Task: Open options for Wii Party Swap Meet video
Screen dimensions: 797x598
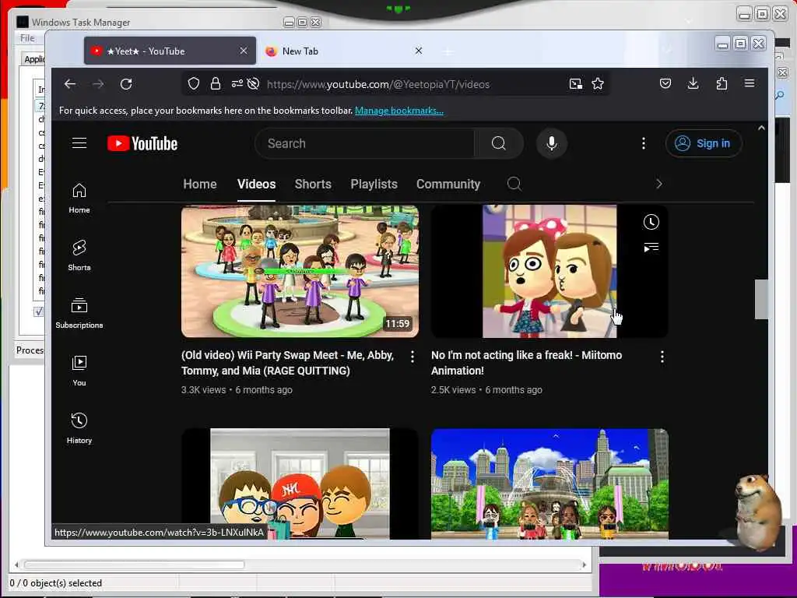Action: (x=413, y=357)
